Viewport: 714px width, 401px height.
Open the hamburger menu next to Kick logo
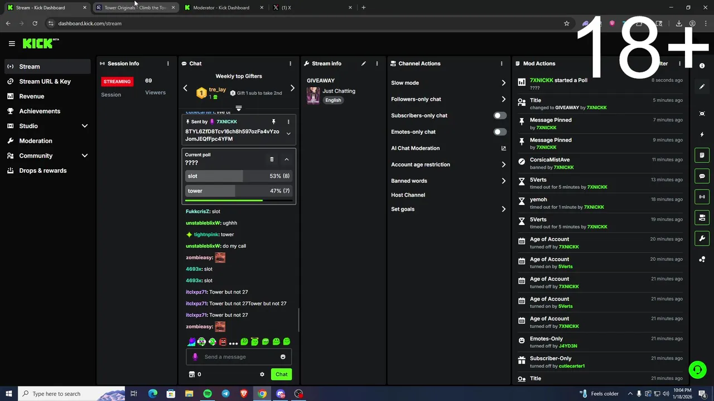tap(12, 43)
